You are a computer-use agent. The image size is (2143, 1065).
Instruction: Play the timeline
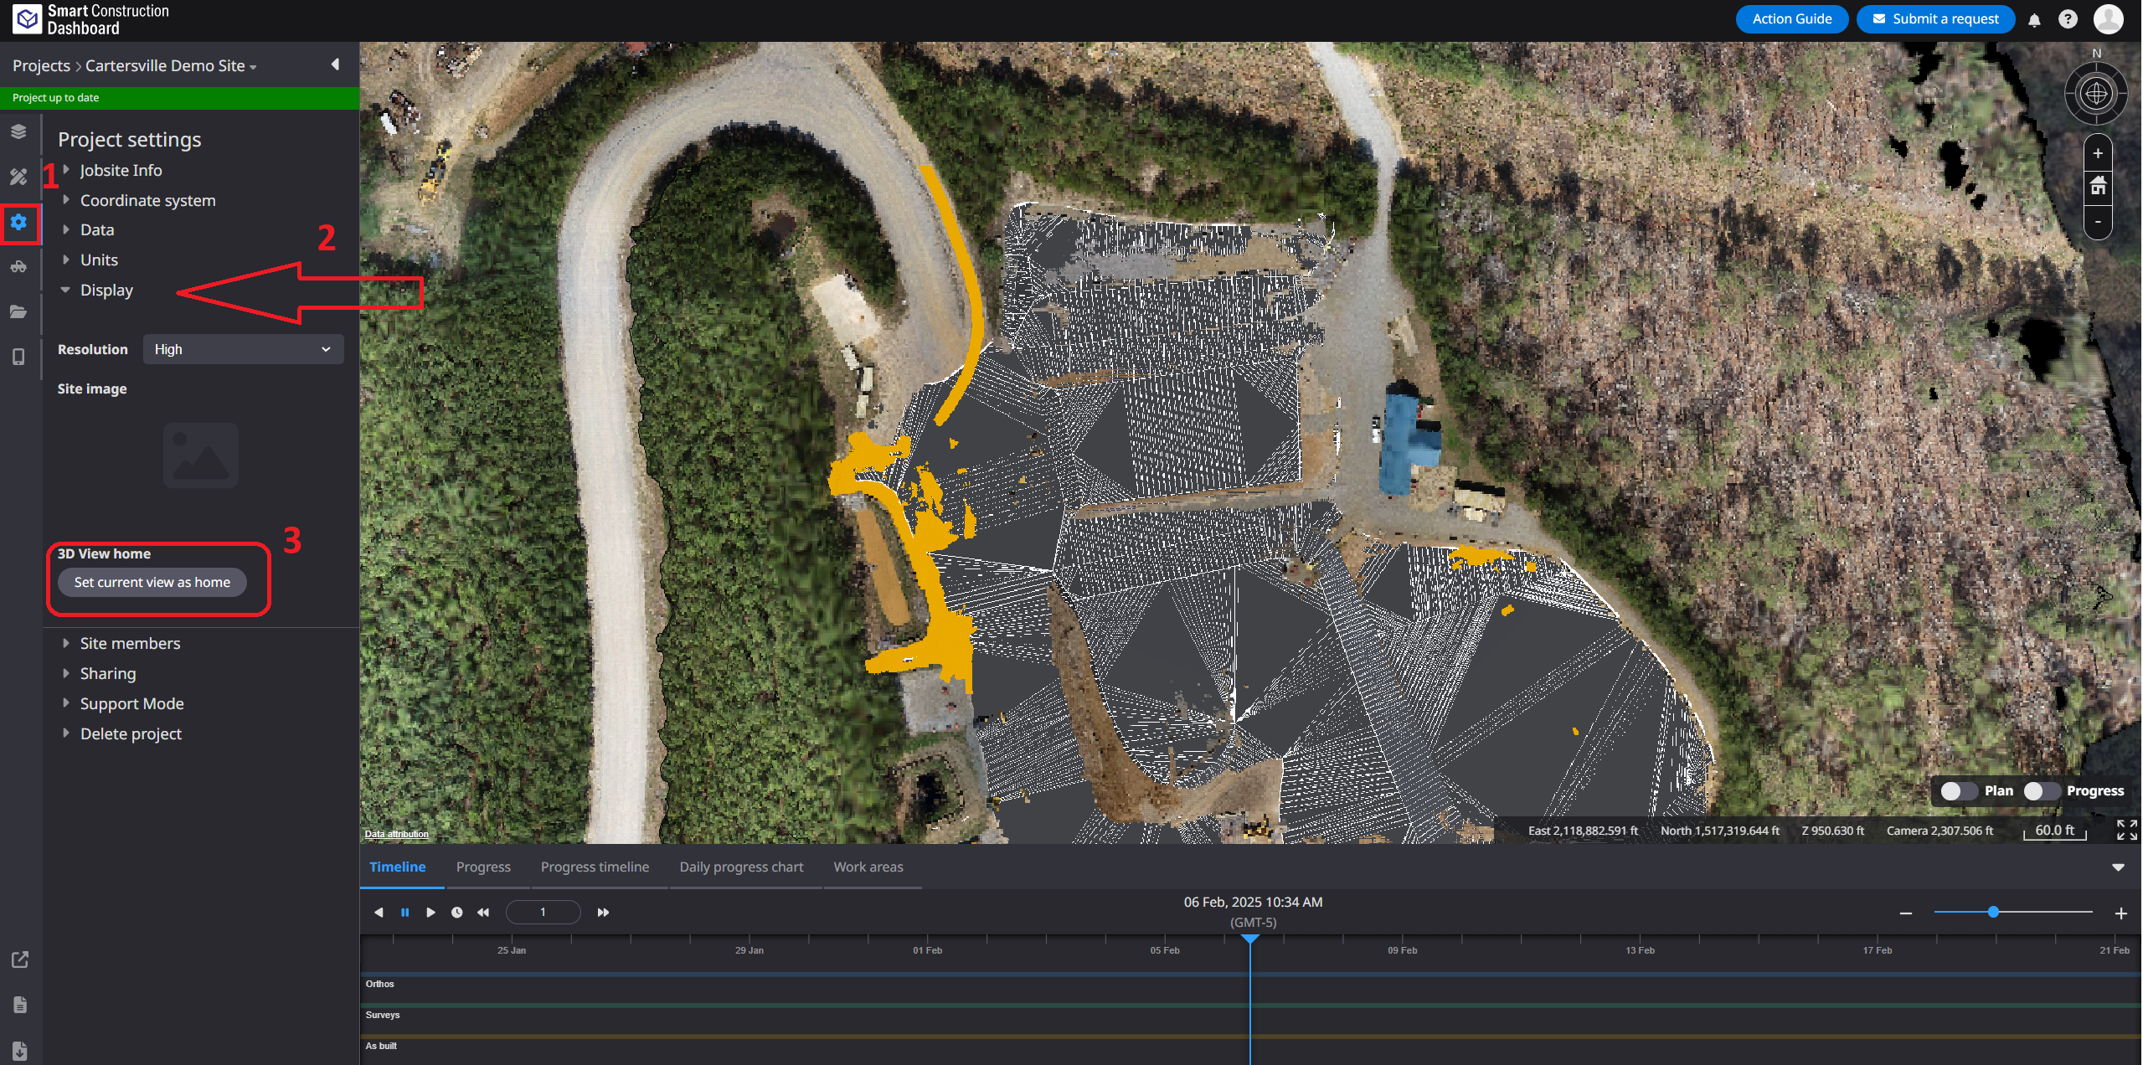tap(430, 913)
